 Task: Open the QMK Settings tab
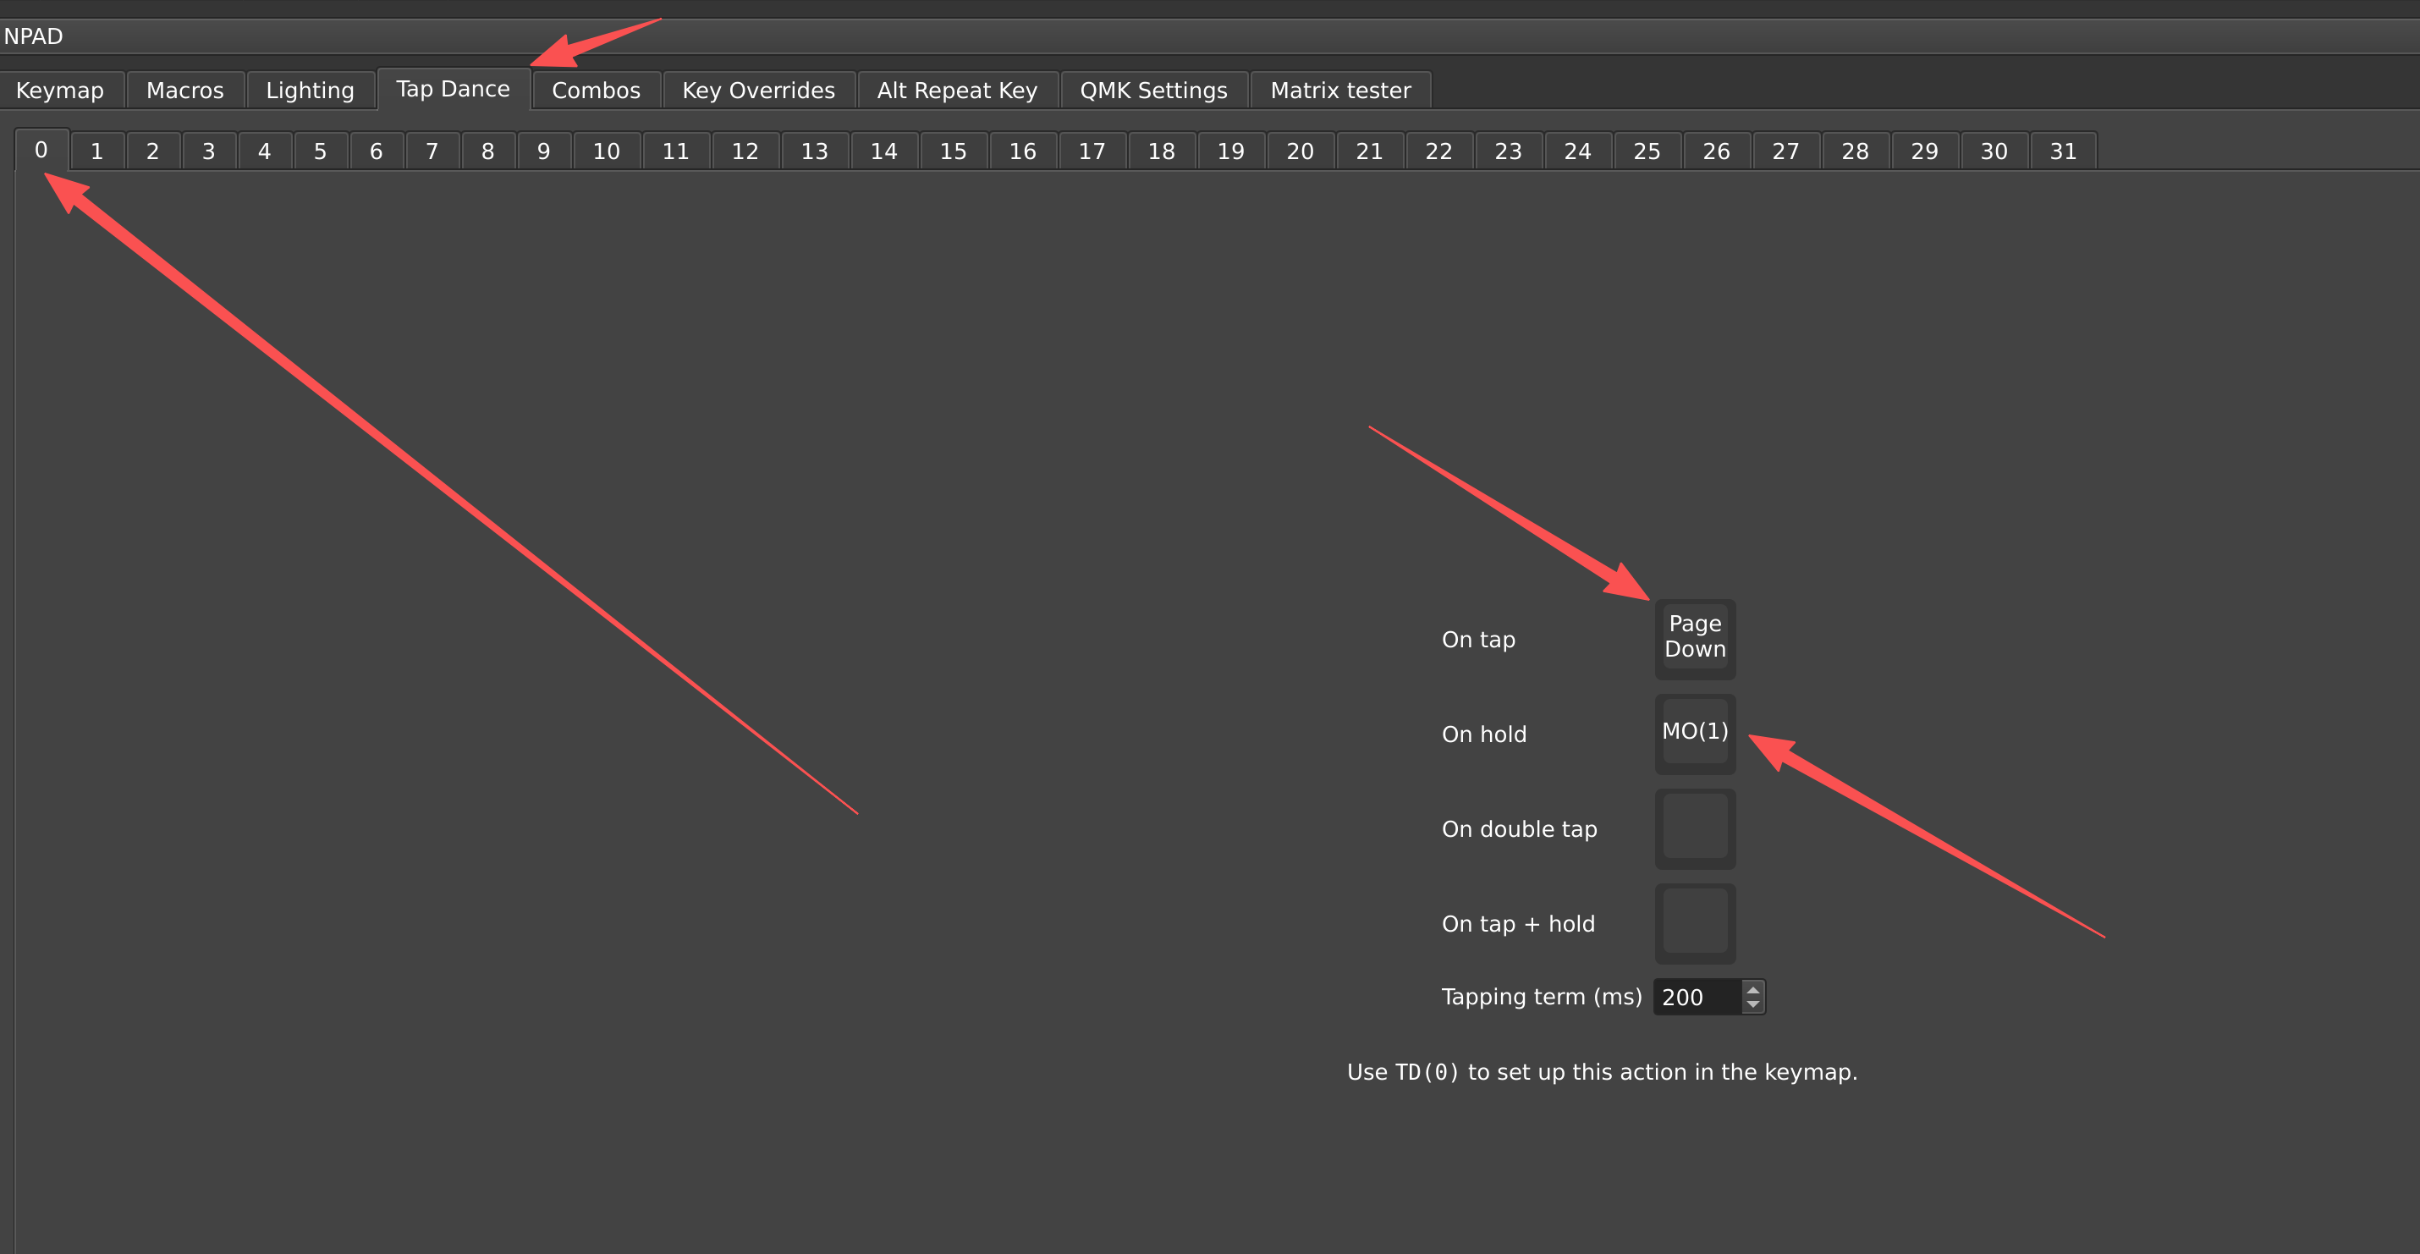coord(1152,91)
